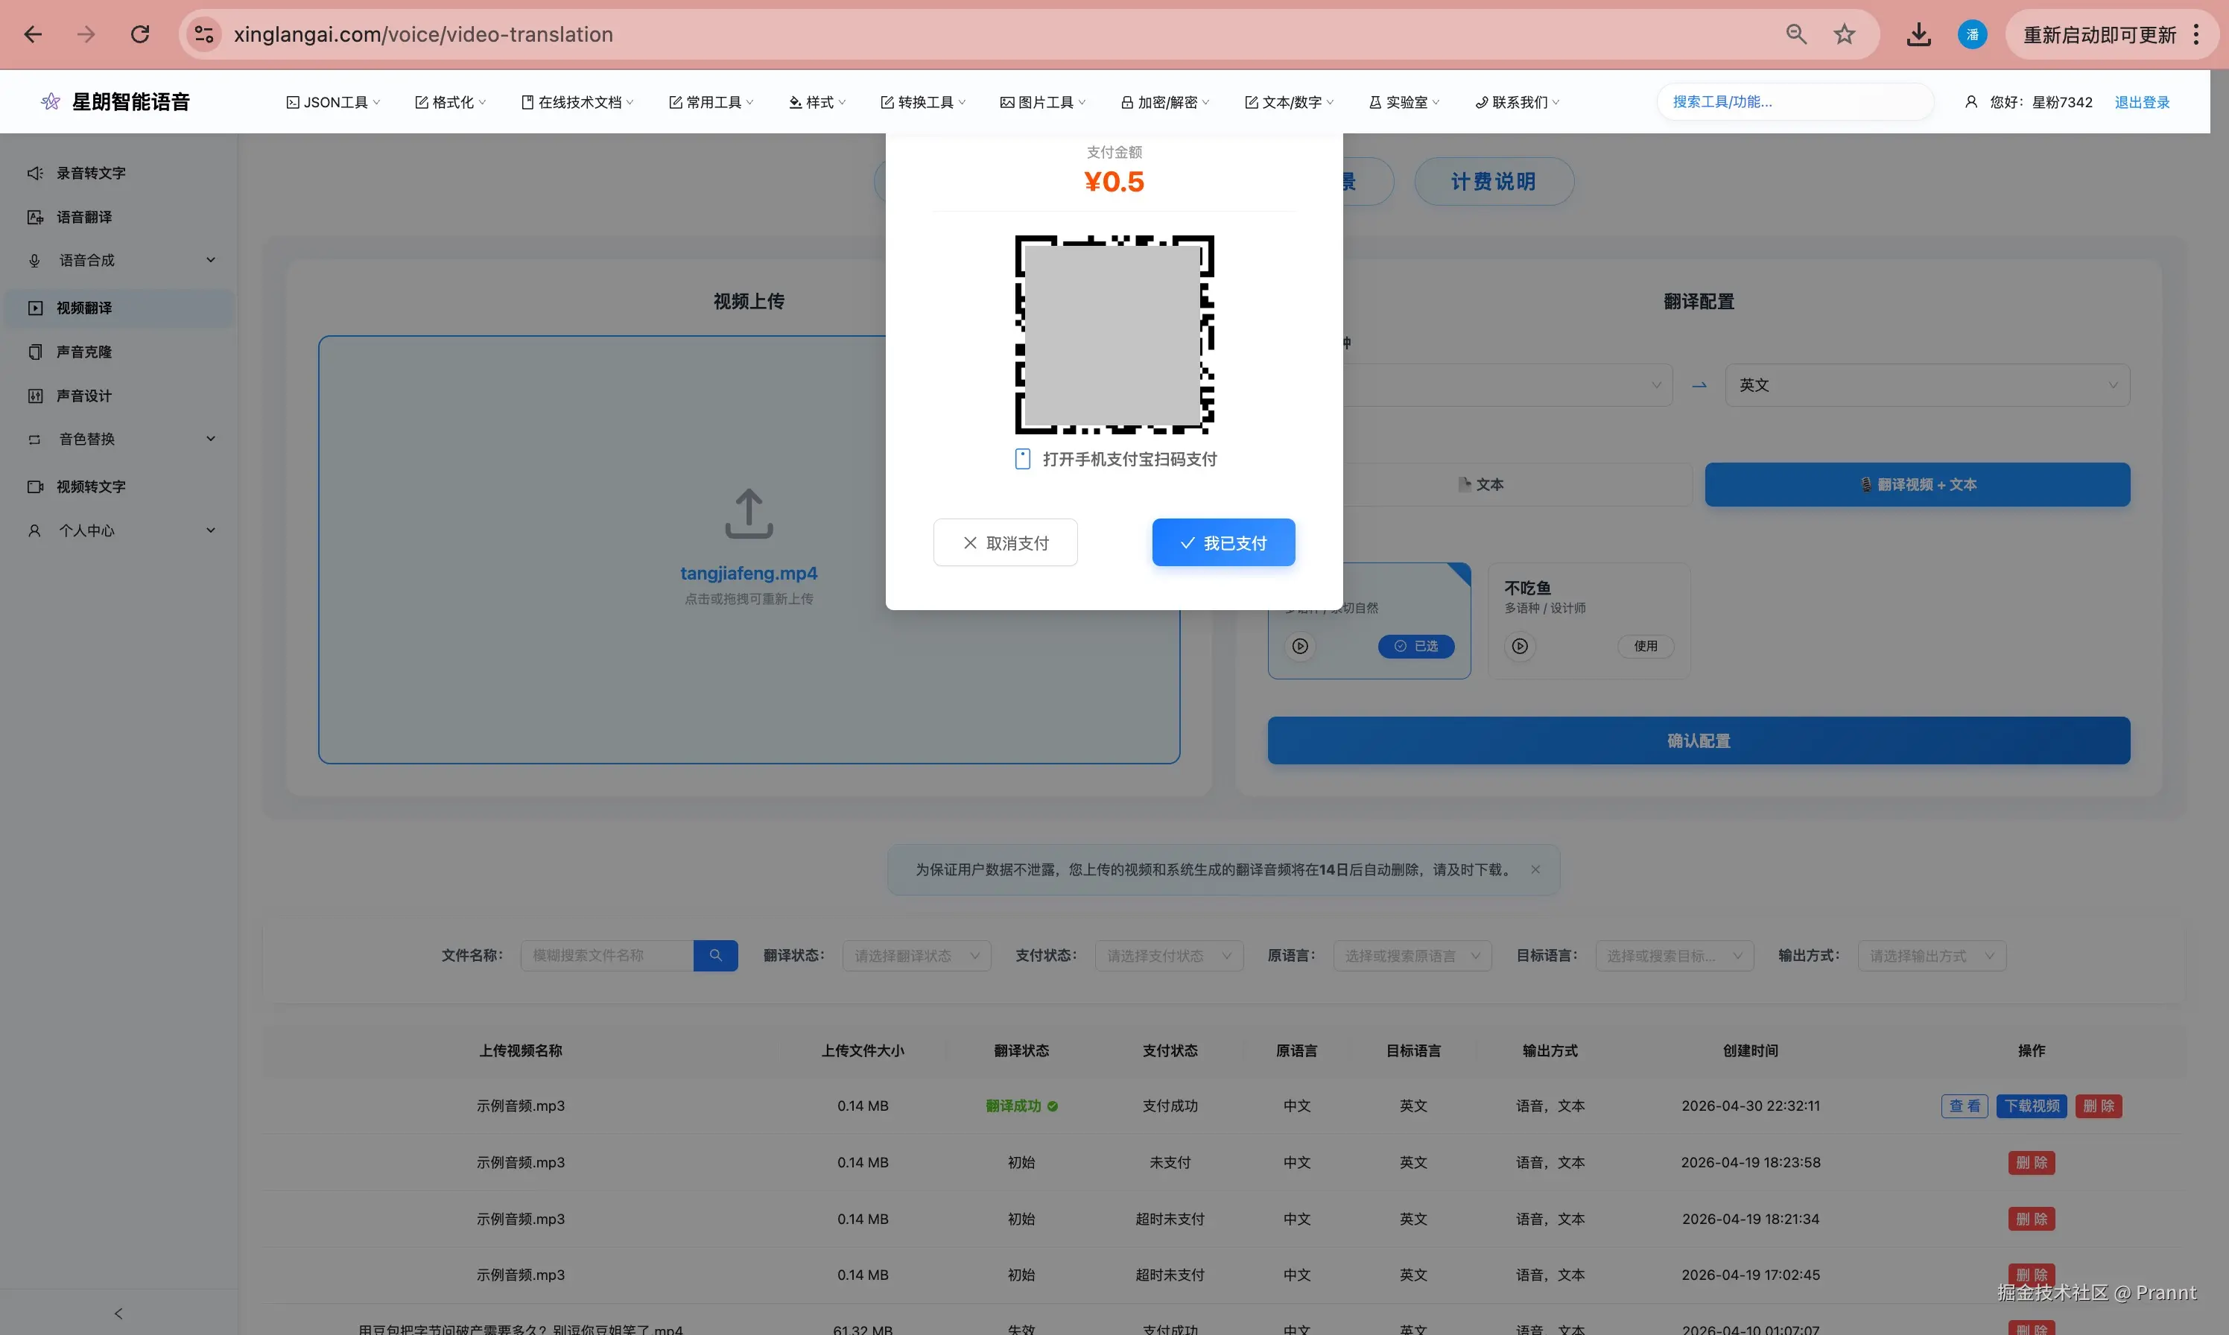
Task: Open the JSON工具 dropdown menu
Action: coord(333,101)
